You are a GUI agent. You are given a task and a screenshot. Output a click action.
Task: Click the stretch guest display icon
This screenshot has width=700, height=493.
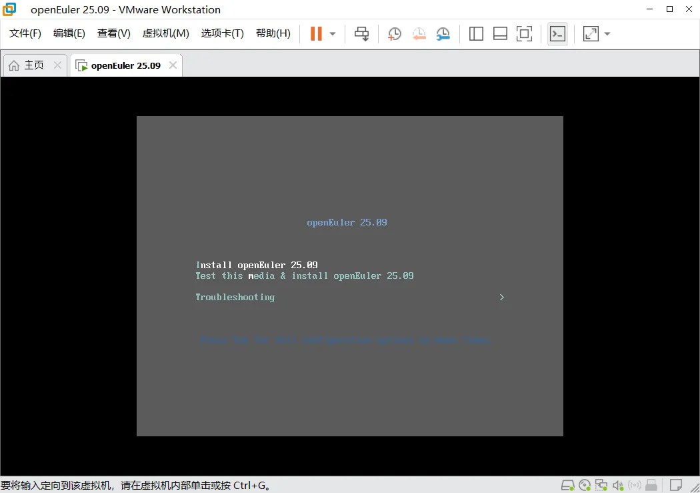pyautogui.click(x=591, y=33)
